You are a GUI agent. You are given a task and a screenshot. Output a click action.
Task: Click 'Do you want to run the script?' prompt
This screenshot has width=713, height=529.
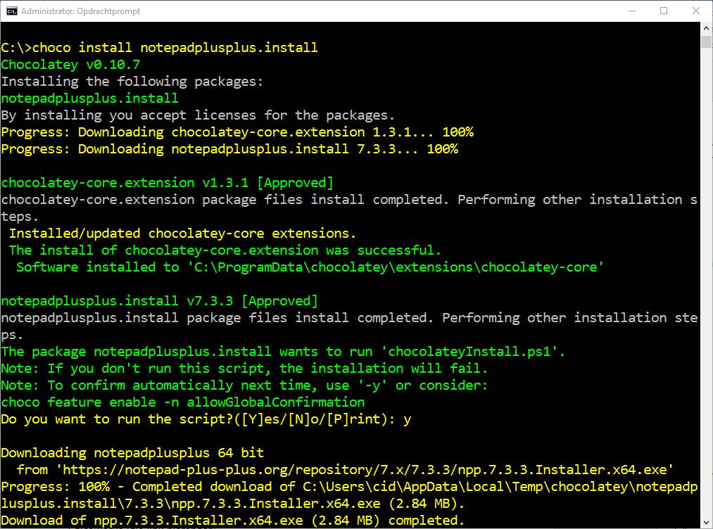[206, 419]
